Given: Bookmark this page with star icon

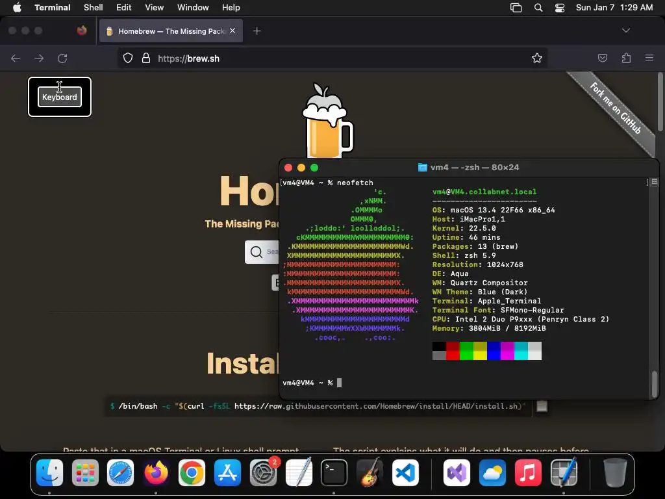Looking at the screenshot, I should [537, 58].
